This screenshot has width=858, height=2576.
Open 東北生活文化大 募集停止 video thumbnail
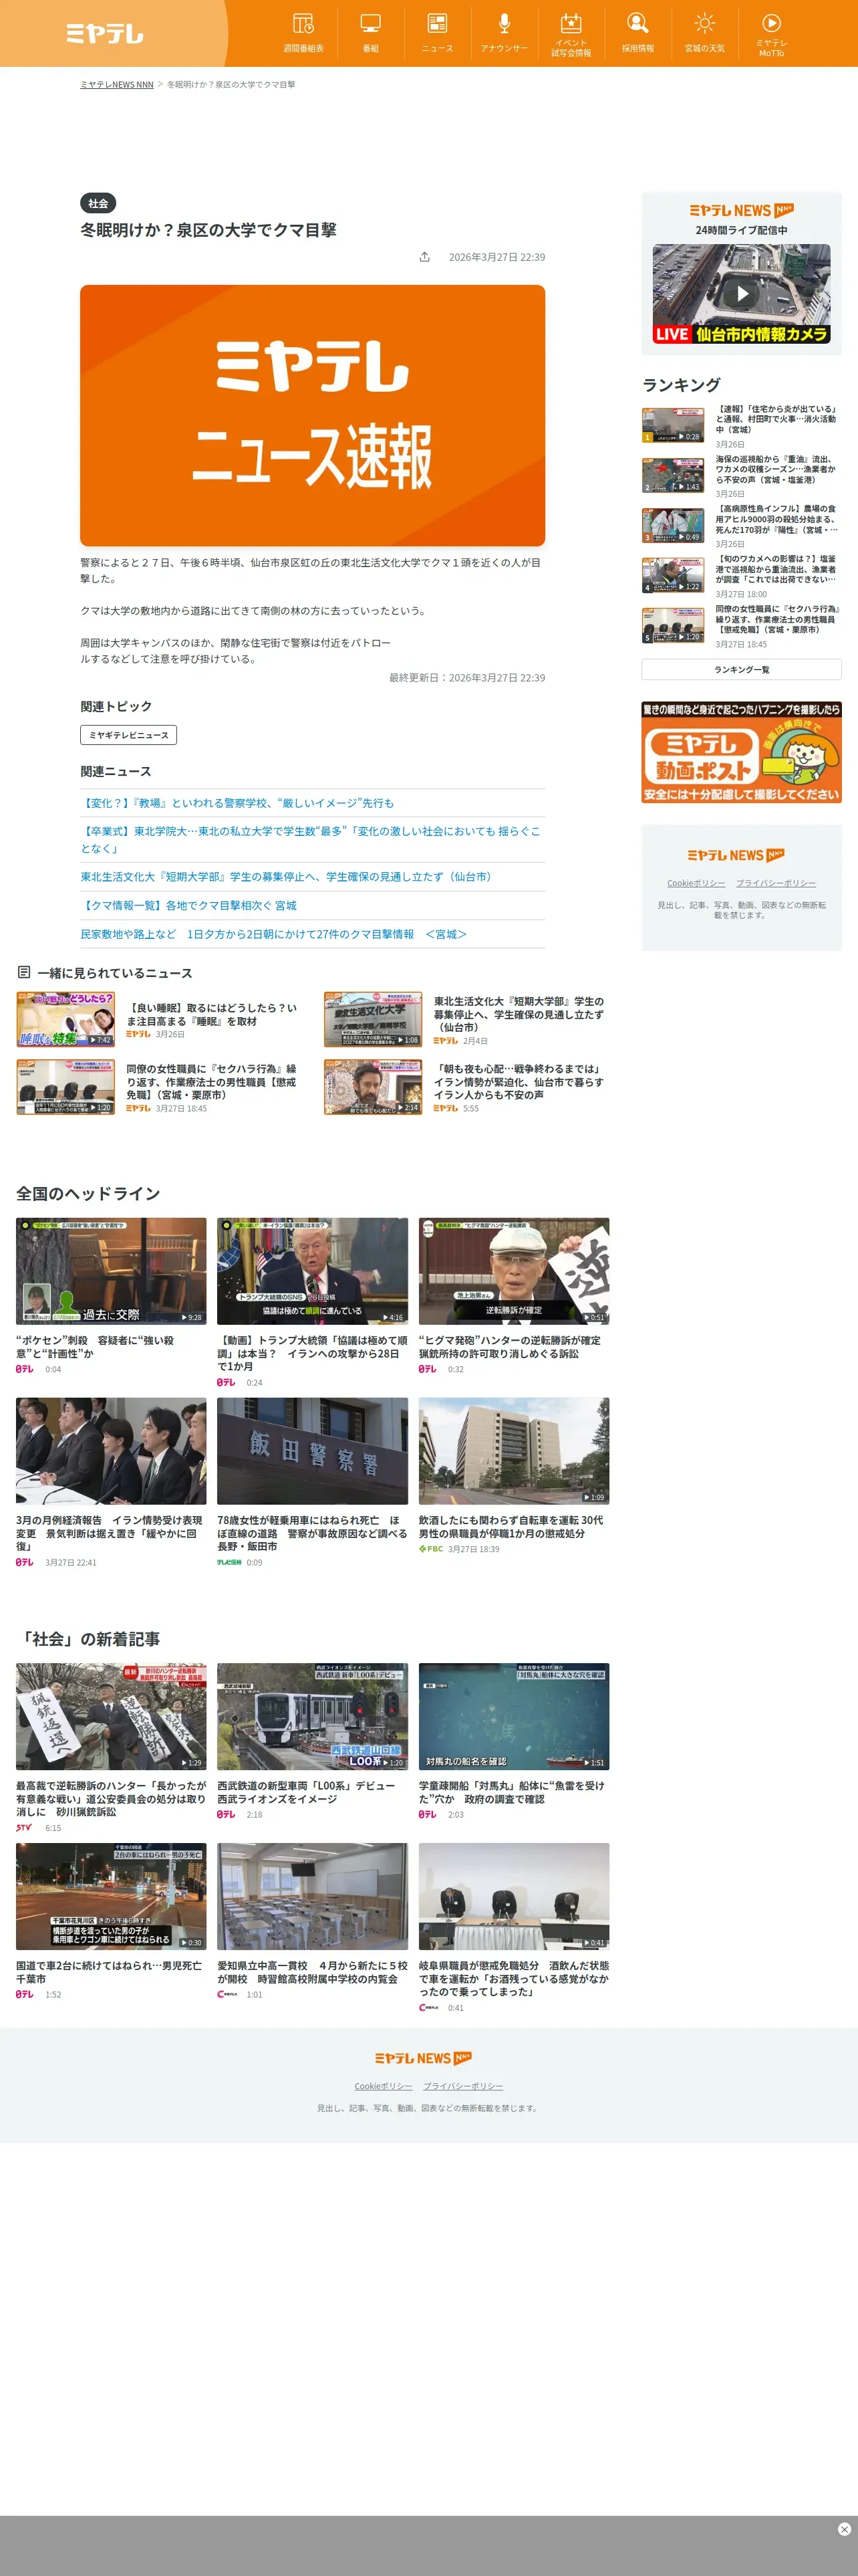tap(373, 1019)
